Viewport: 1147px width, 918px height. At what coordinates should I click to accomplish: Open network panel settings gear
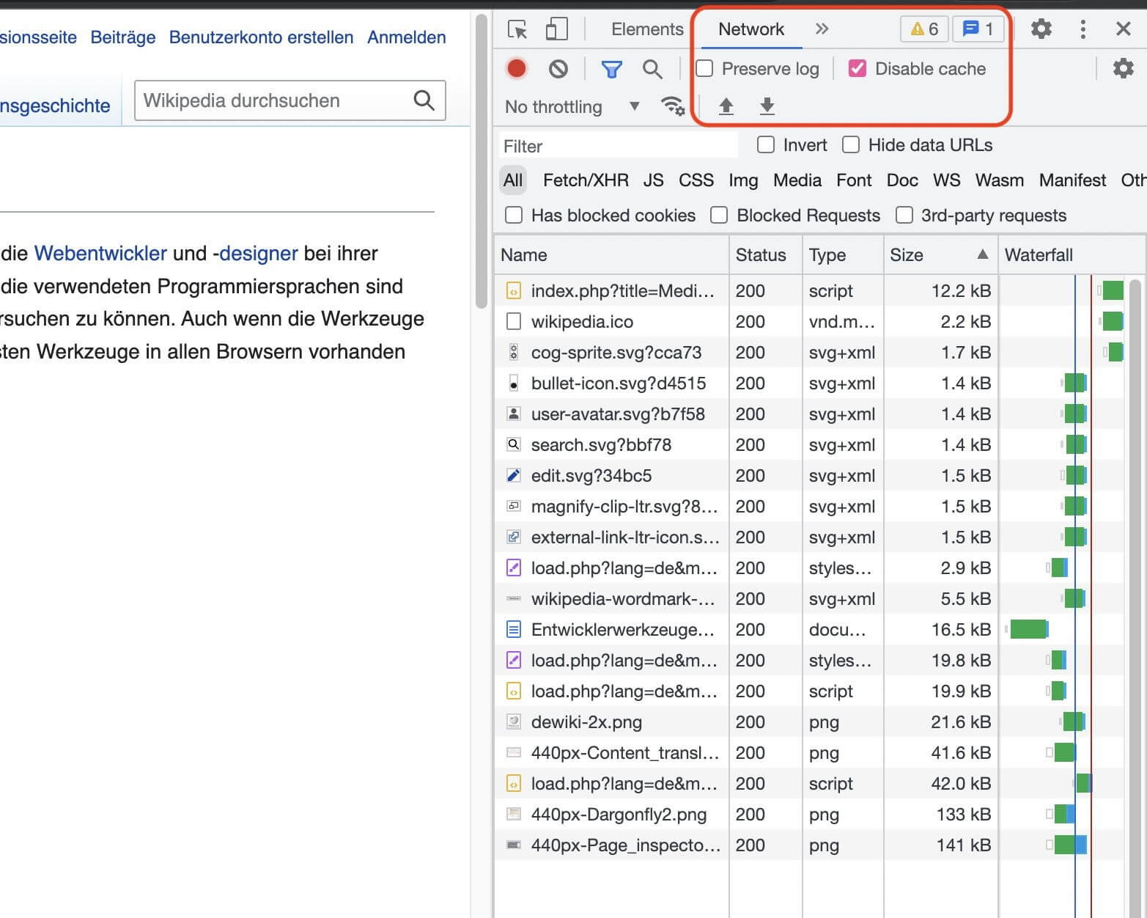[x=1123, y=69]
